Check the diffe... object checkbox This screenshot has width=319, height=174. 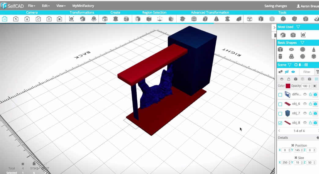tap(280, 95)
